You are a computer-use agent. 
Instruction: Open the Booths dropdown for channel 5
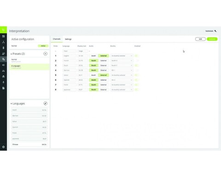pyautogui.click(x=122, y=75)
